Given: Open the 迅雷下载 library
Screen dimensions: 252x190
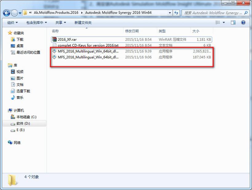Looking at the screenshot, I should (23, 91).
